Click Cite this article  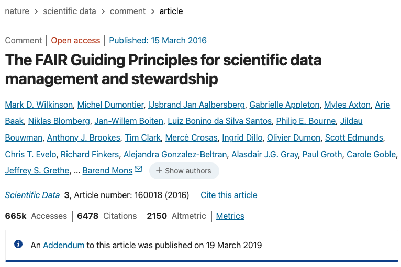(x=229, y=195)
